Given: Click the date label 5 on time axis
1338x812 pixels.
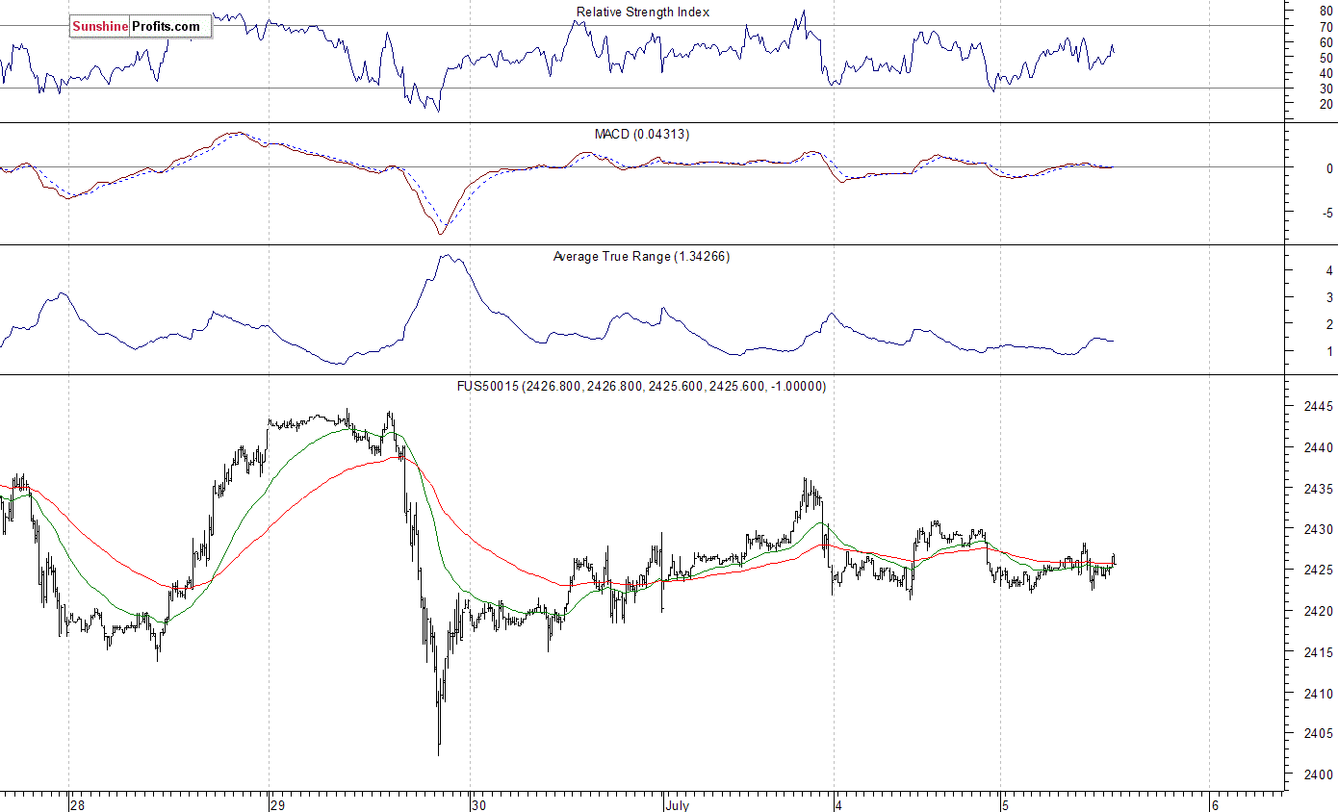Looking at the screenshot, I should click(1005, 805).
